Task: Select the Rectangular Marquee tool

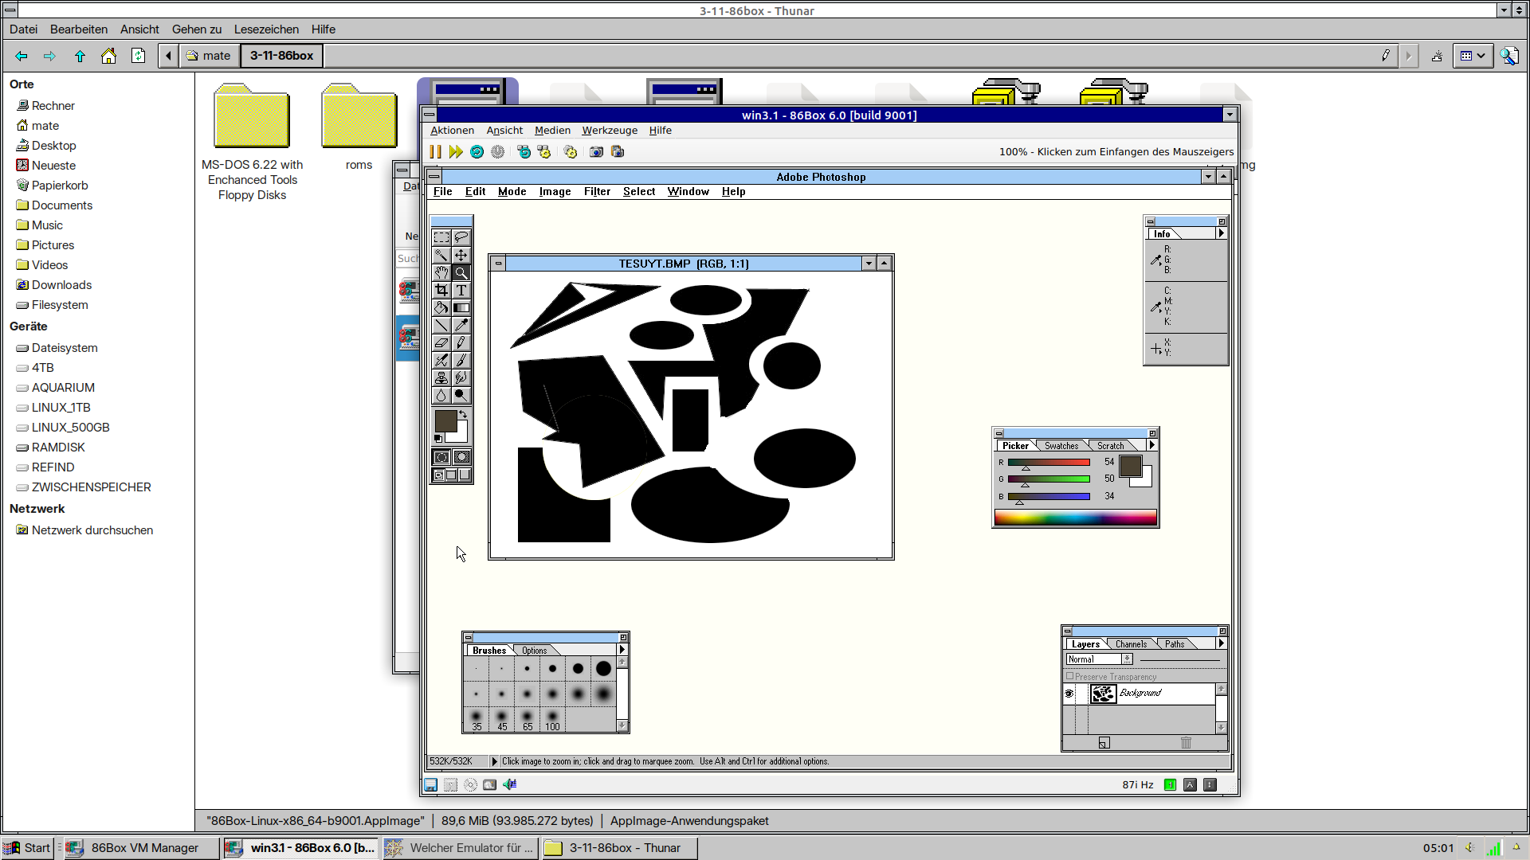Action: point(441,237)
